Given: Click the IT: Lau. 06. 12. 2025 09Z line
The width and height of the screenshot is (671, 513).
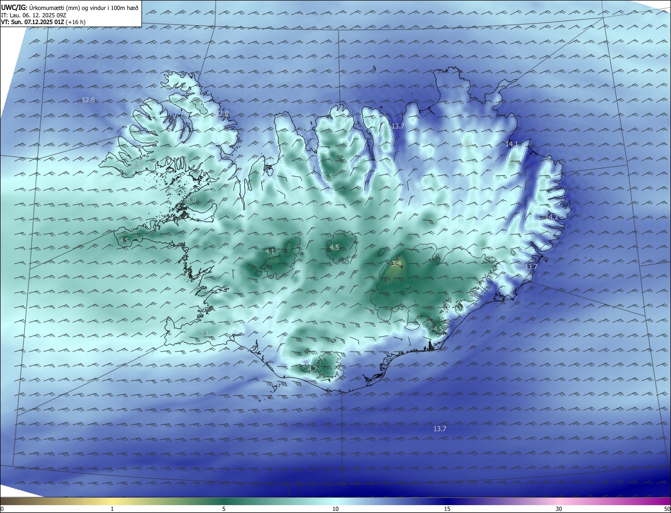Looking at the screenshot, I should pos(34,15).
